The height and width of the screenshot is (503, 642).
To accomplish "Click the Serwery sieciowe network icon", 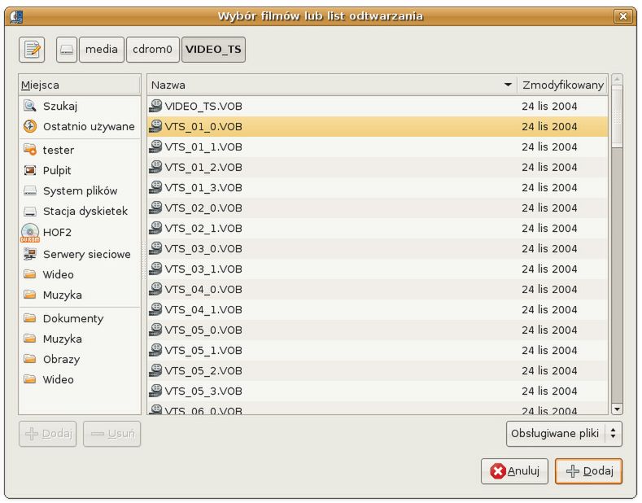I will [x=30, y=254].
